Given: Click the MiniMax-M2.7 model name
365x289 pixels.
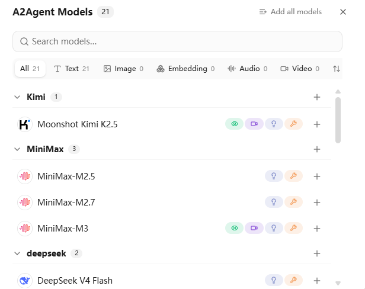Looking at the screenshot, I should [x=66, y=203].
